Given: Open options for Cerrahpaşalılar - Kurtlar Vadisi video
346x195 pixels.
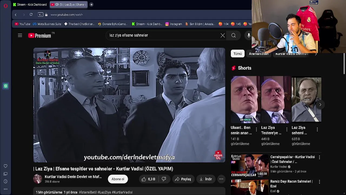Looking at the screenshot, I should pyautogui.click(x=320, y=157).
